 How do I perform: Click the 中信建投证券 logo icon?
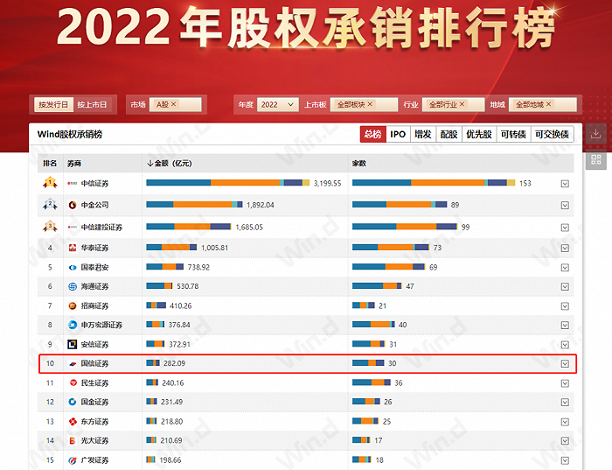click(x=73, y=227)
